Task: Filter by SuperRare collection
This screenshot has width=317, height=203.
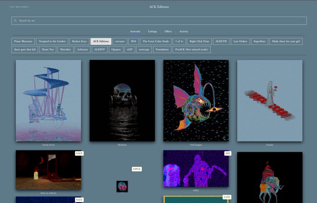Action: point(259,41)
